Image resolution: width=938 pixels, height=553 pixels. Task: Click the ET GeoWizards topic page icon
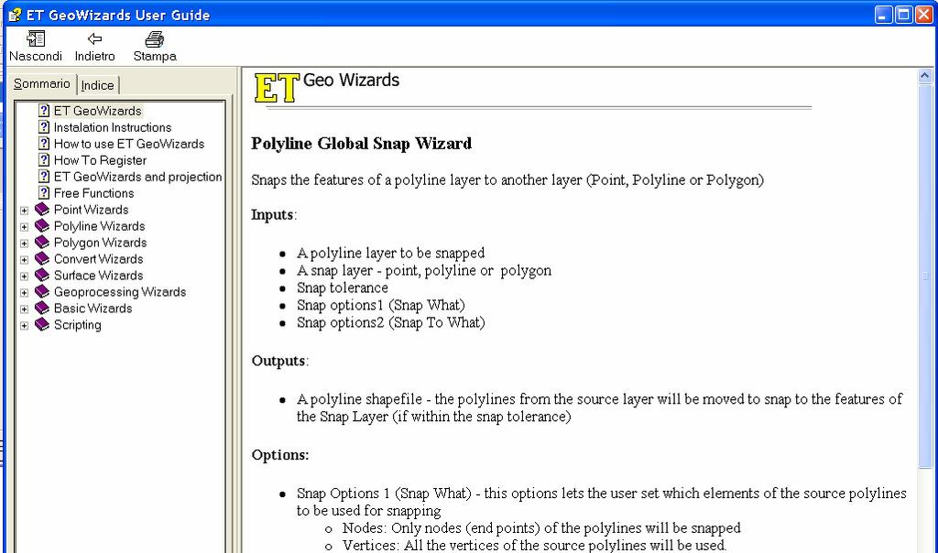click(x=44, y=111)
